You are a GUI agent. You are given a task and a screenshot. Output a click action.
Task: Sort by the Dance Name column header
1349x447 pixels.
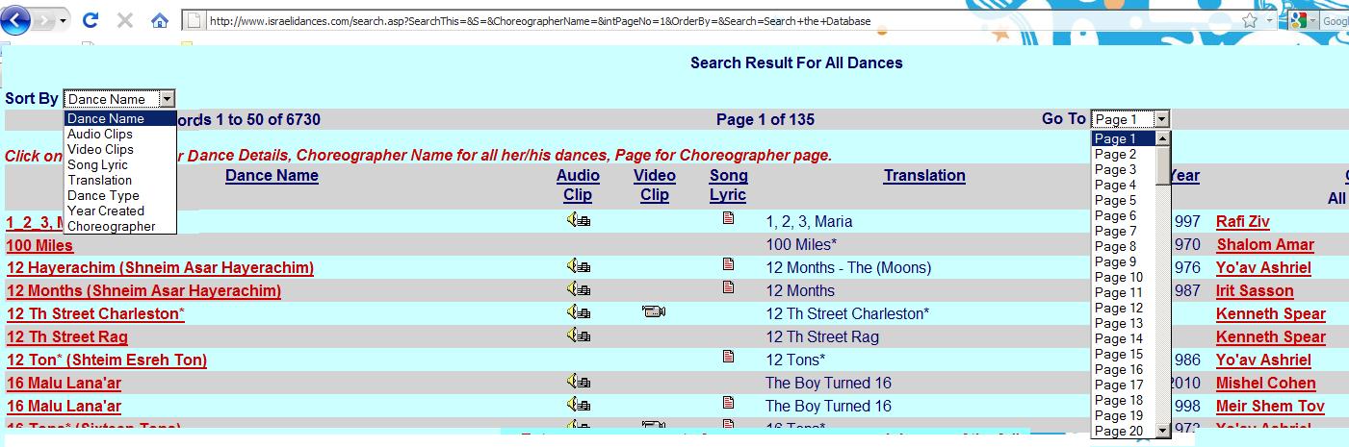(x=272, y=176)
